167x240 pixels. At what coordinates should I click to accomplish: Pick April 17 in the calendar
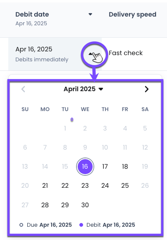click(105, 167)
